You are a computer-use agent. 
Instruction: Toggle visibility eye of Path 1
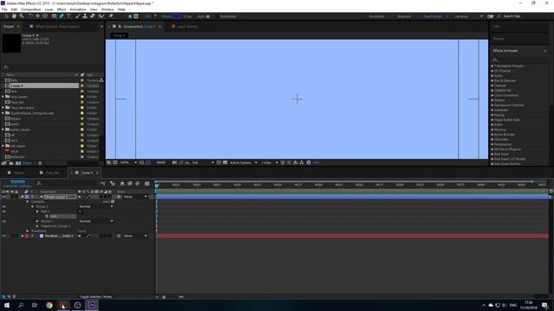[3, 212]
